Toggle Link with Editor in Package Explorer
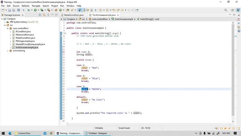 tap(44, 15)
